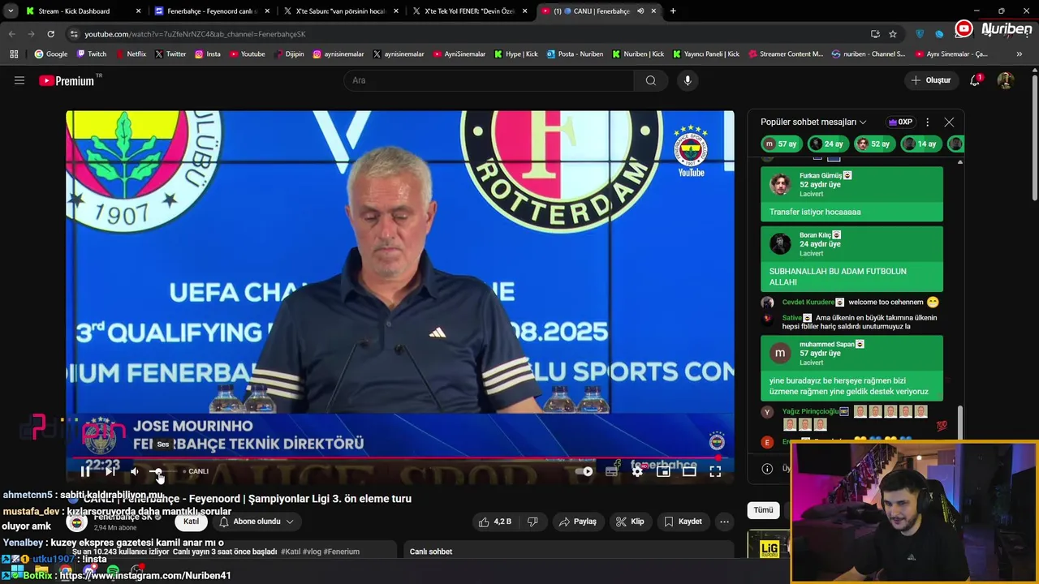Click Boran Kılıç avatar in chat
Image resolution: width=1039 pixels, height=584 pixels.
tap(780, 243)
